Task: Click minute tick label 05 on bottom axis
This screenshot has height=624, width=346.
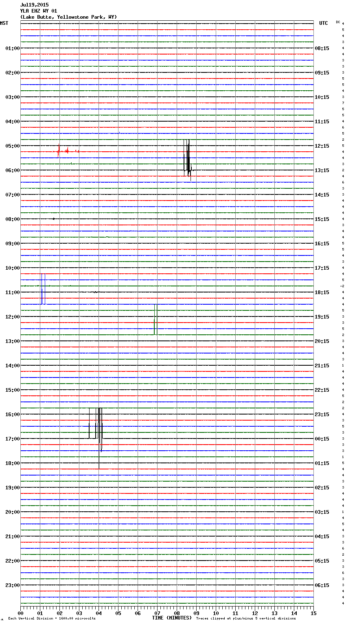Action: (x=118, y=613)
